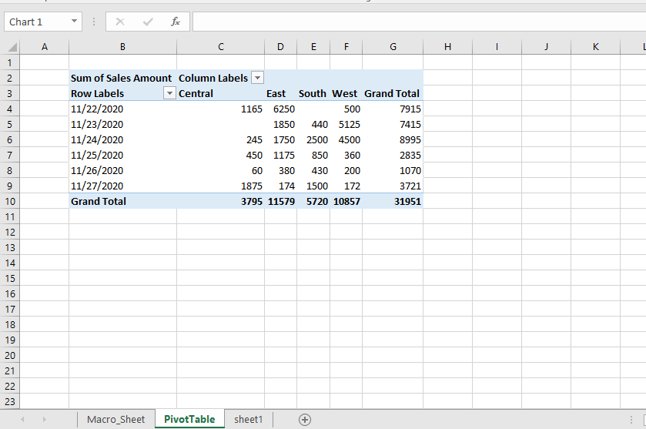646x429 pixels.
Task: Select the 11/25/2020 row label
Action: tap(122, 155)
